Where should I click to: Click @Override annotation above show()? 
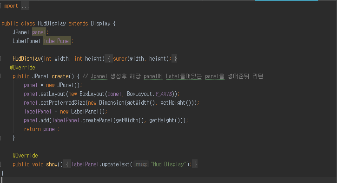25,155
